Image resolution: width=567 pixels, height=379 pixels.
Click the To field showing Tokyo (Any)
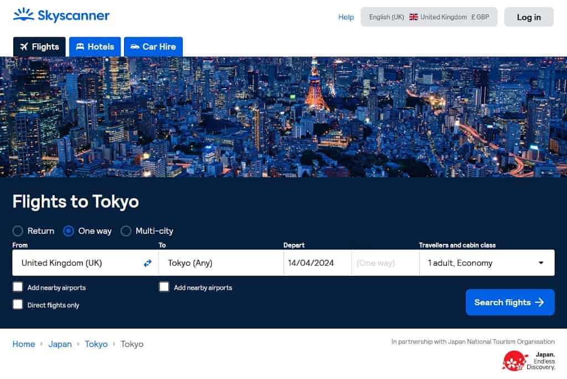pos(221,263)
